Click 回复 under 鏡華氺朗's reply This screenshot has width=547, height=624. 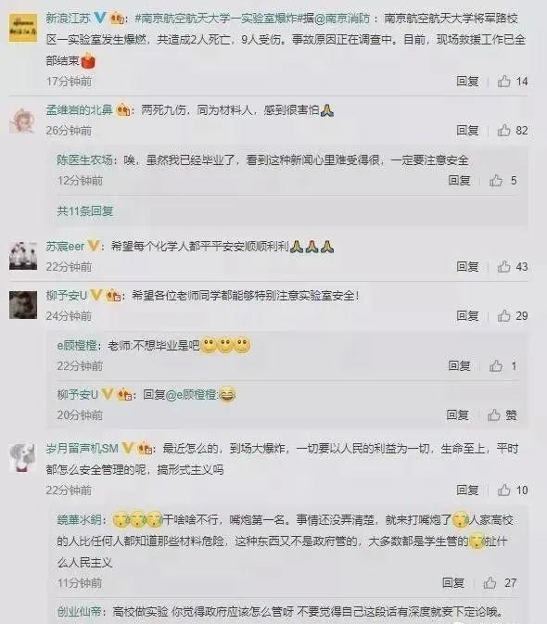(x=453, y=583)
